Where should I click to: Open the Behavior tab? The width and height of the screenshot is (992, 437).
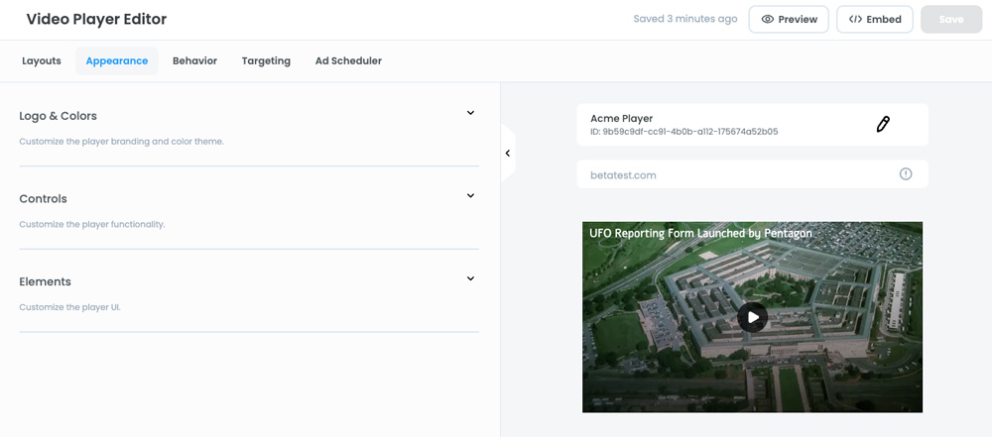point(194,60)
